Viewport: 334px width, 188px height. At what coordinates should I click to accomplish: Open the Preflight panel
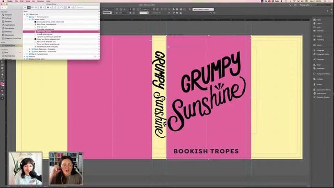pyautogui.click(x=318, y=79)
